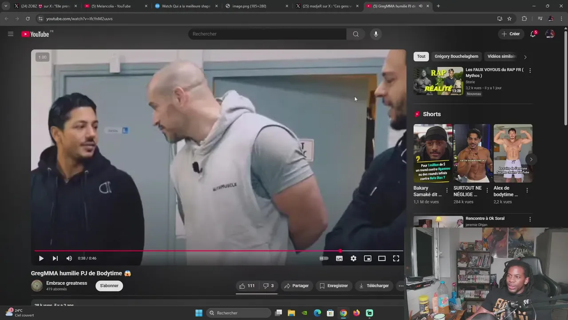Click the Windows taskbar Rechercher search box
This screenshot has height=320, width=568.
pyautogui.click(x=238, y=313)
